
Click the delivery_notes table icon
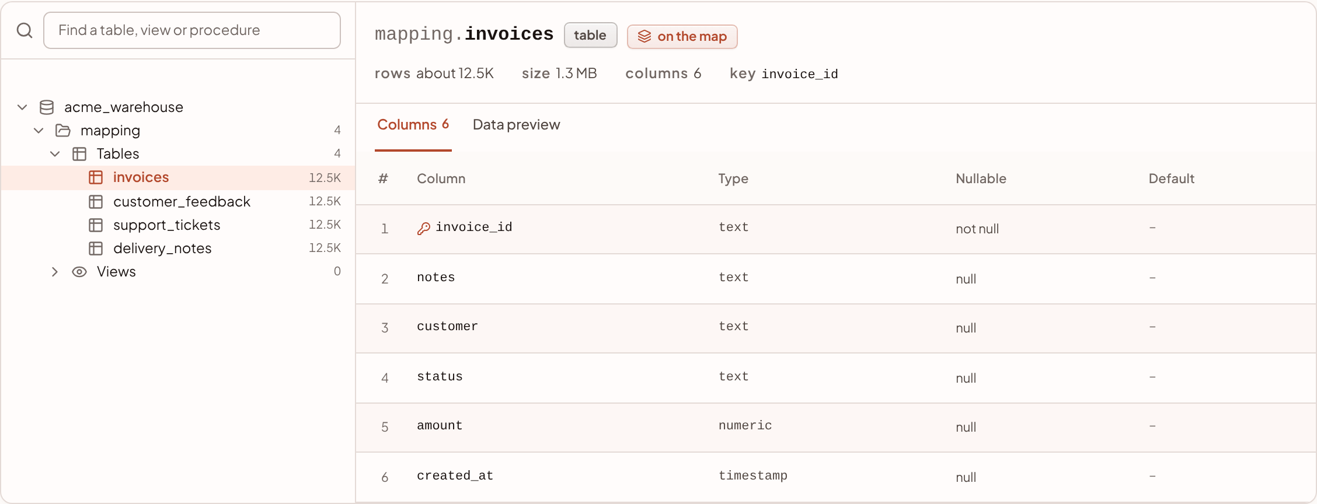click(96, 249)
